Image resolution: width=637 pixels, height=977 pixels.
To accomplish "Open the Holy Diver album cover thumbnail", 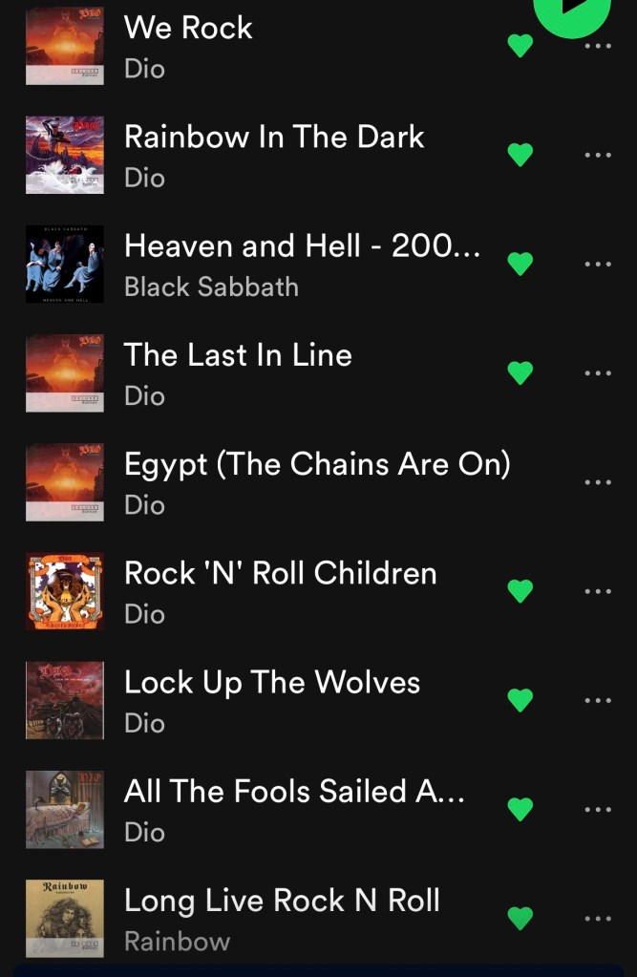I will (65, 155).
